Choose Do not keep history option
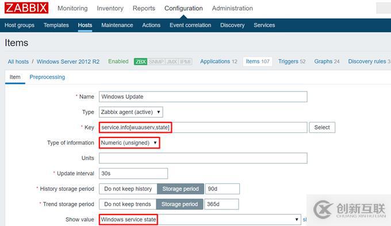391x226 pixels. pyautogui.click(x=128, y=189)
